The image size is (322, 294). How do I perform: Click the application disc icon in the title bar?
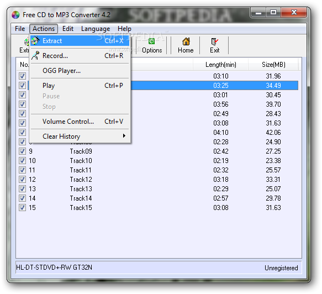pos(15,15)
